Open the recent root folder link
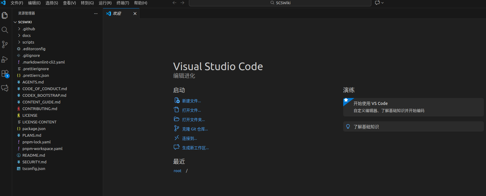The image size is (486, 196). (x=177, y=171)
